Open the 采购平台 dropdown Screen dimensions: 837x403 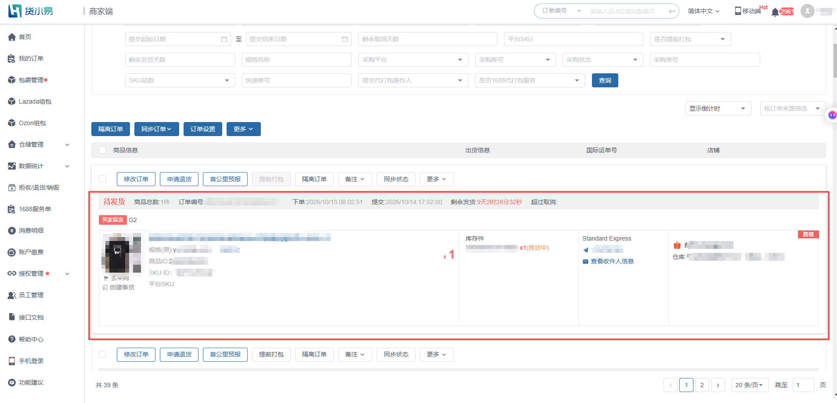coord(413,60)
